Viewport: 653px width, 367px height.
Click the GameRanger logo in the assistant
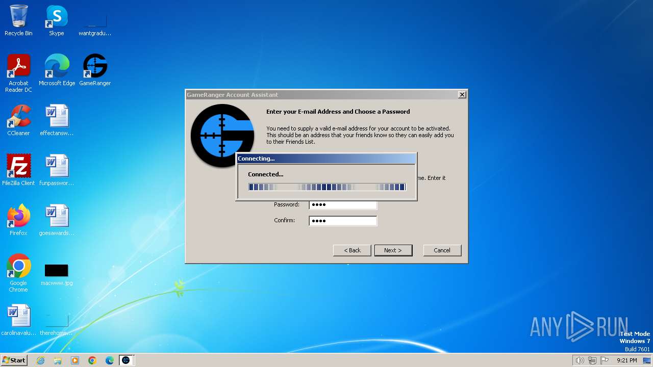tap(222, 136)
